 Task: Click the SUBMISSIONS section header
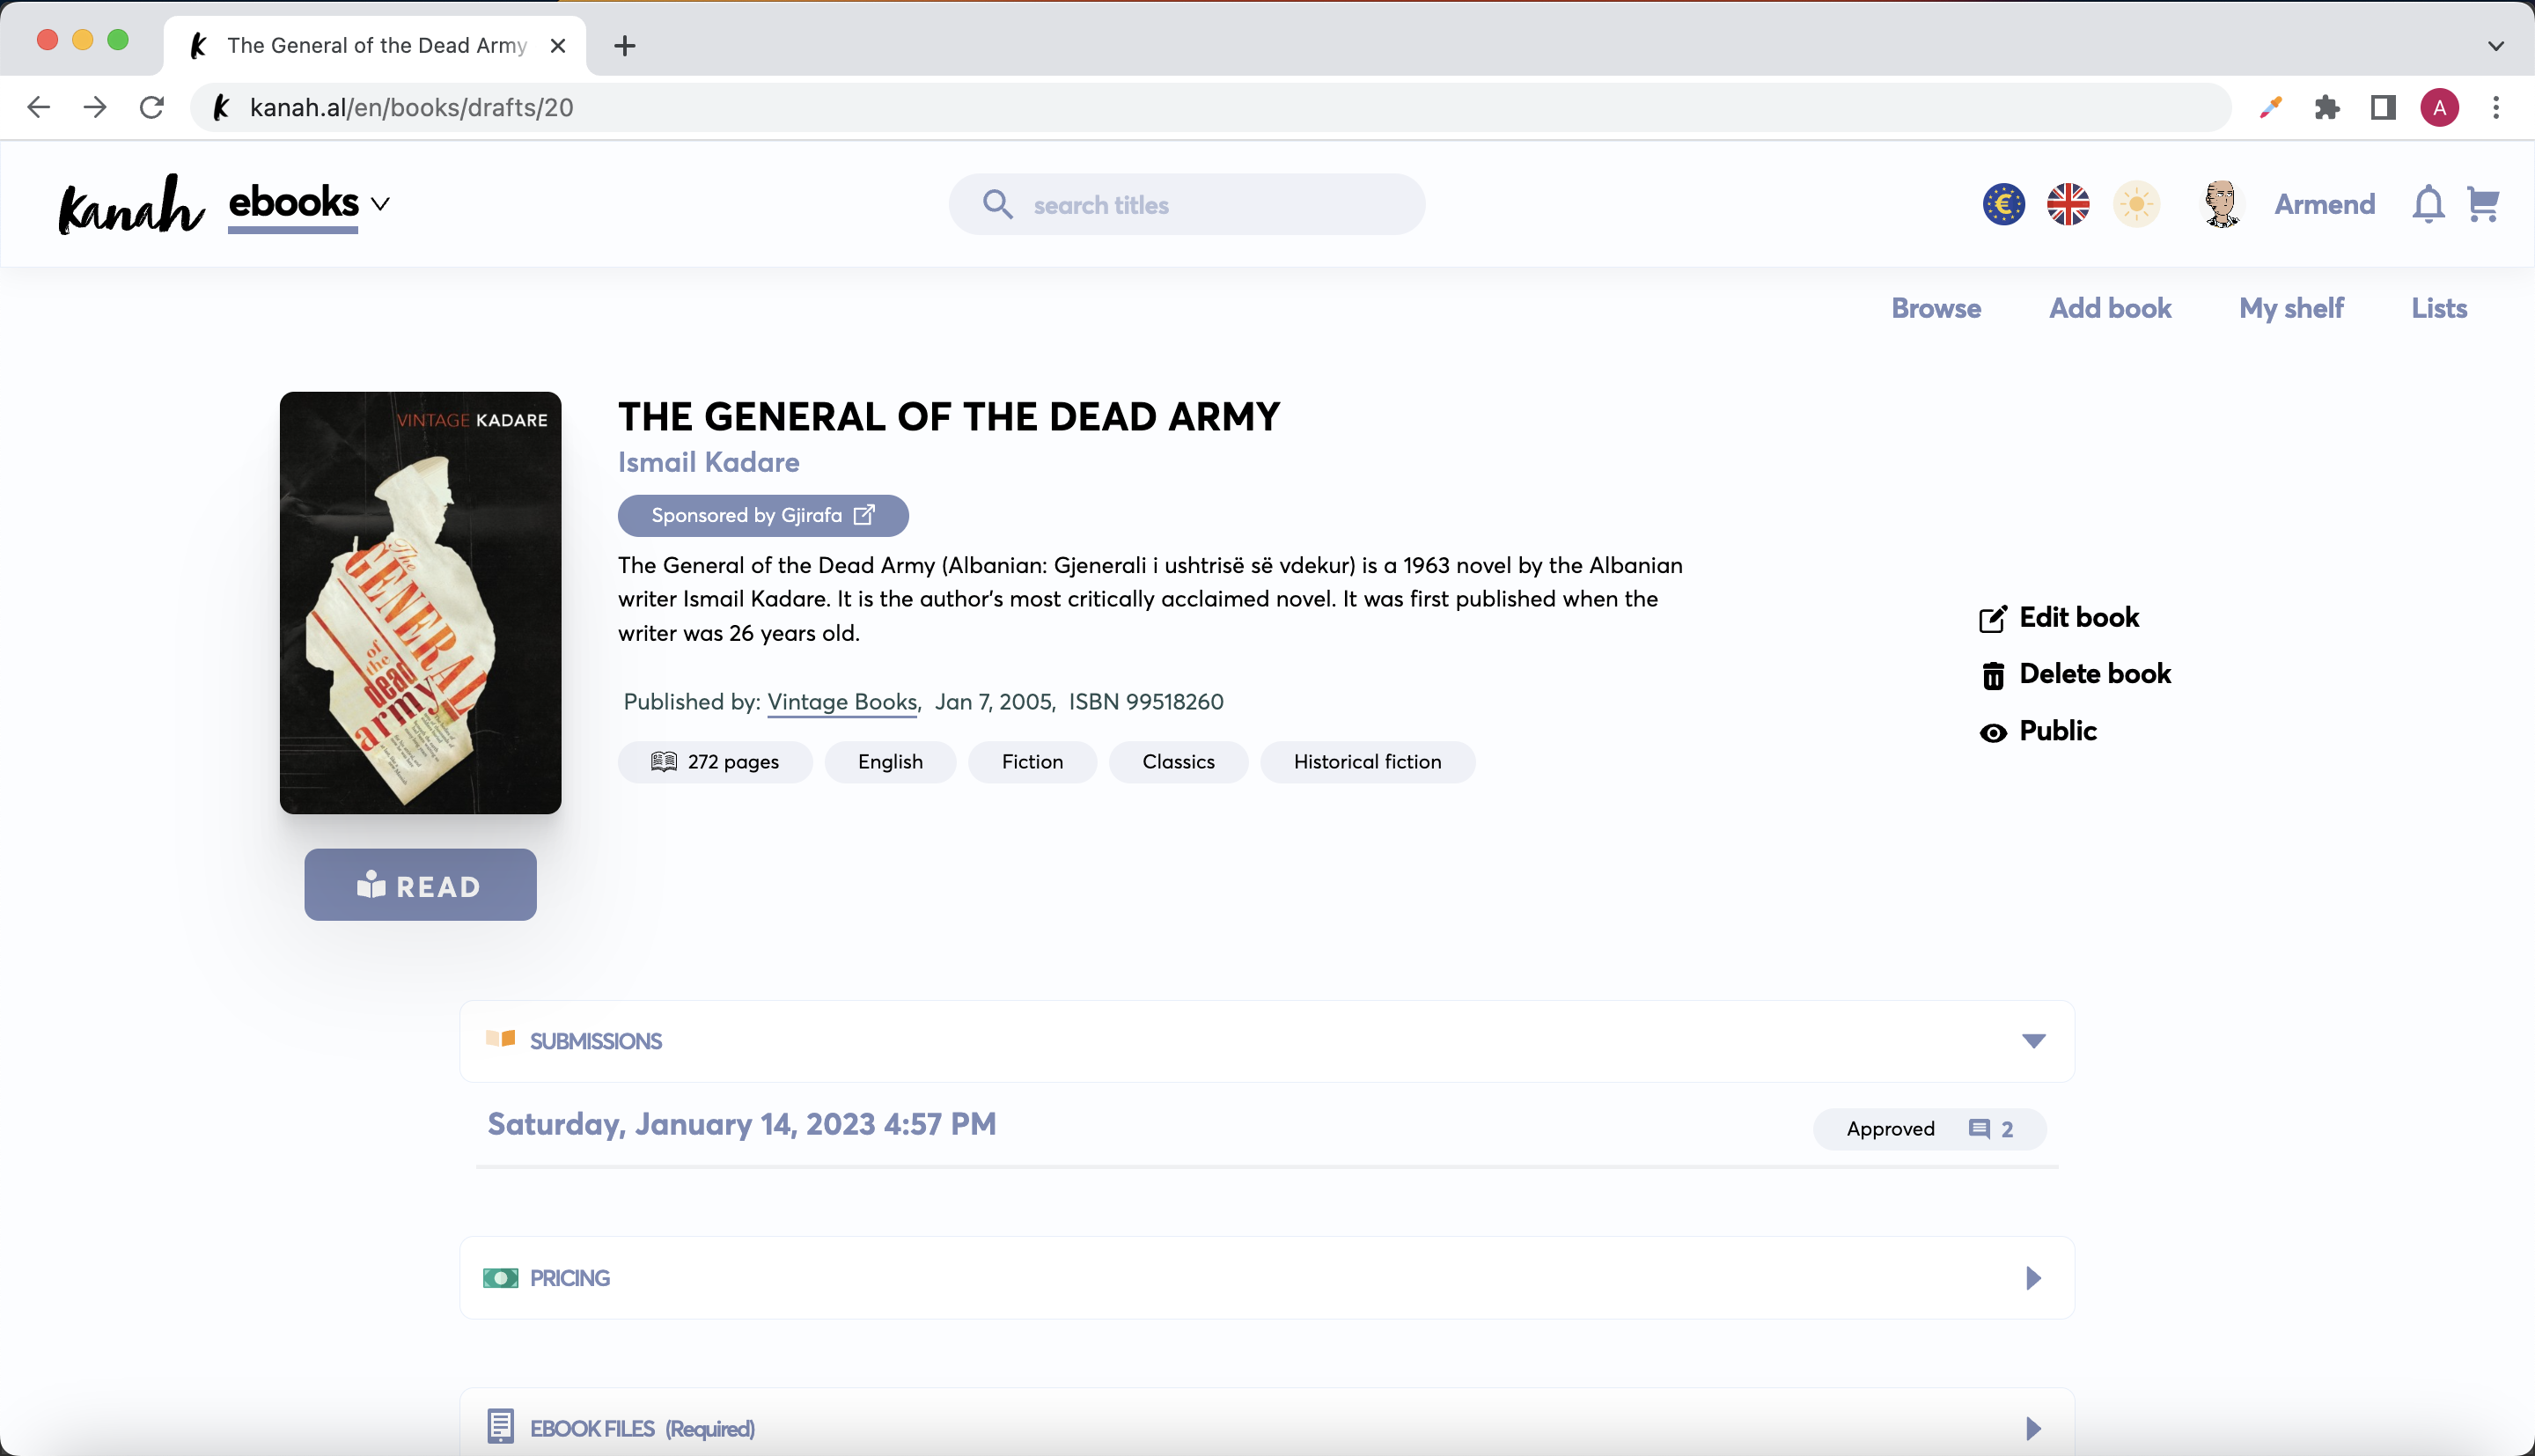pos(1267,1041)
